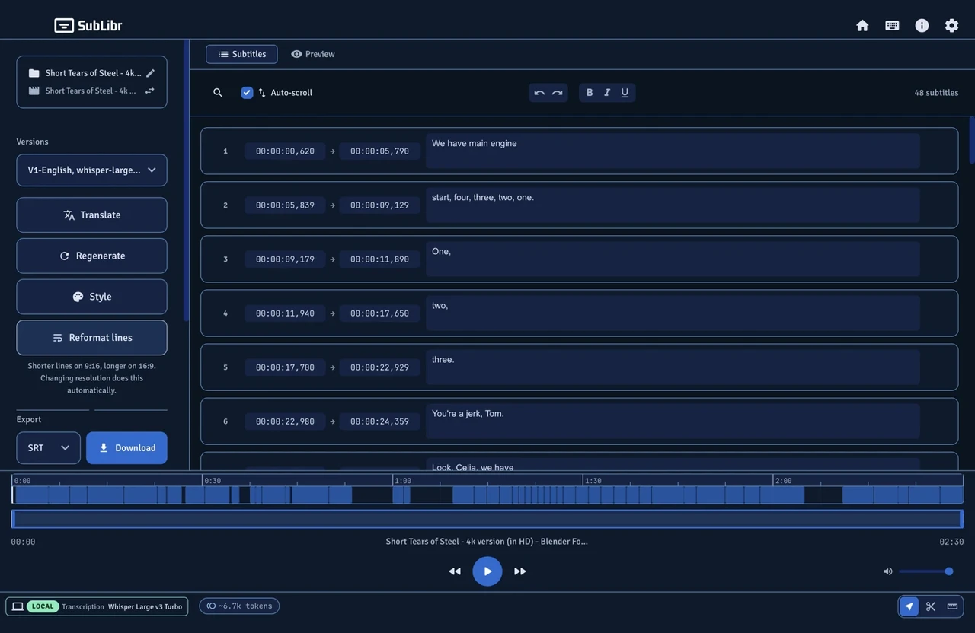Viewport: 975px width, 633px height.
Task: Redo the last undone edit
Action: 558,93
